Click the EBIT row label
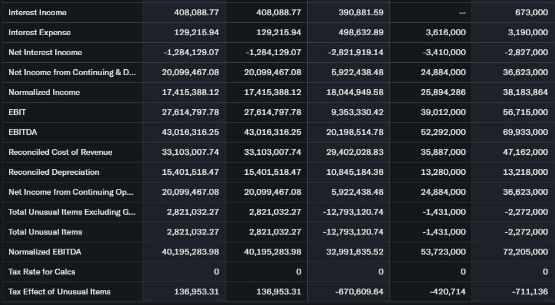Screen dimensions: 555x305 (17, 112)
